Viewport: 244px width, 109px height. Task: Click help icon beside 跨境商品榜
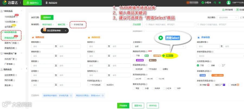[16, 48]
